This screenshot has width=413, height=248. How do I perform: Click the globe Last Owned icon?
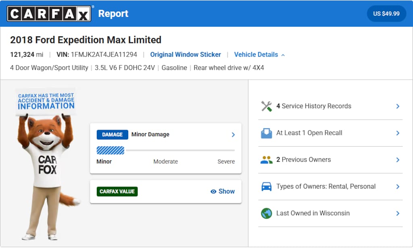[x=266, y=213]
